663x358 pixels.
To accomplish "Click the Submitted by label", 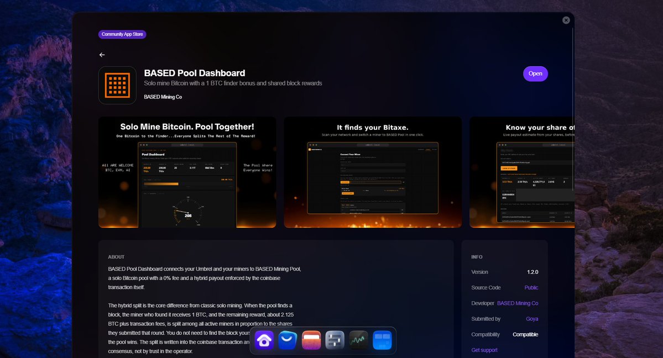I will 486,319.
